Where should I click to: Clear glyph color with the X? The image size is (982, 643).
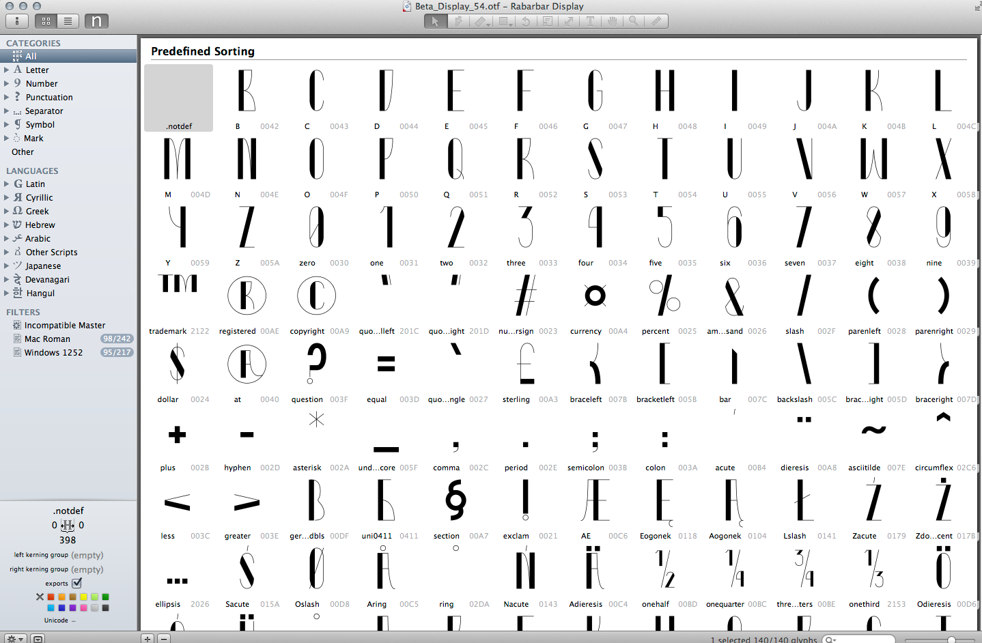tap(40, 597)
